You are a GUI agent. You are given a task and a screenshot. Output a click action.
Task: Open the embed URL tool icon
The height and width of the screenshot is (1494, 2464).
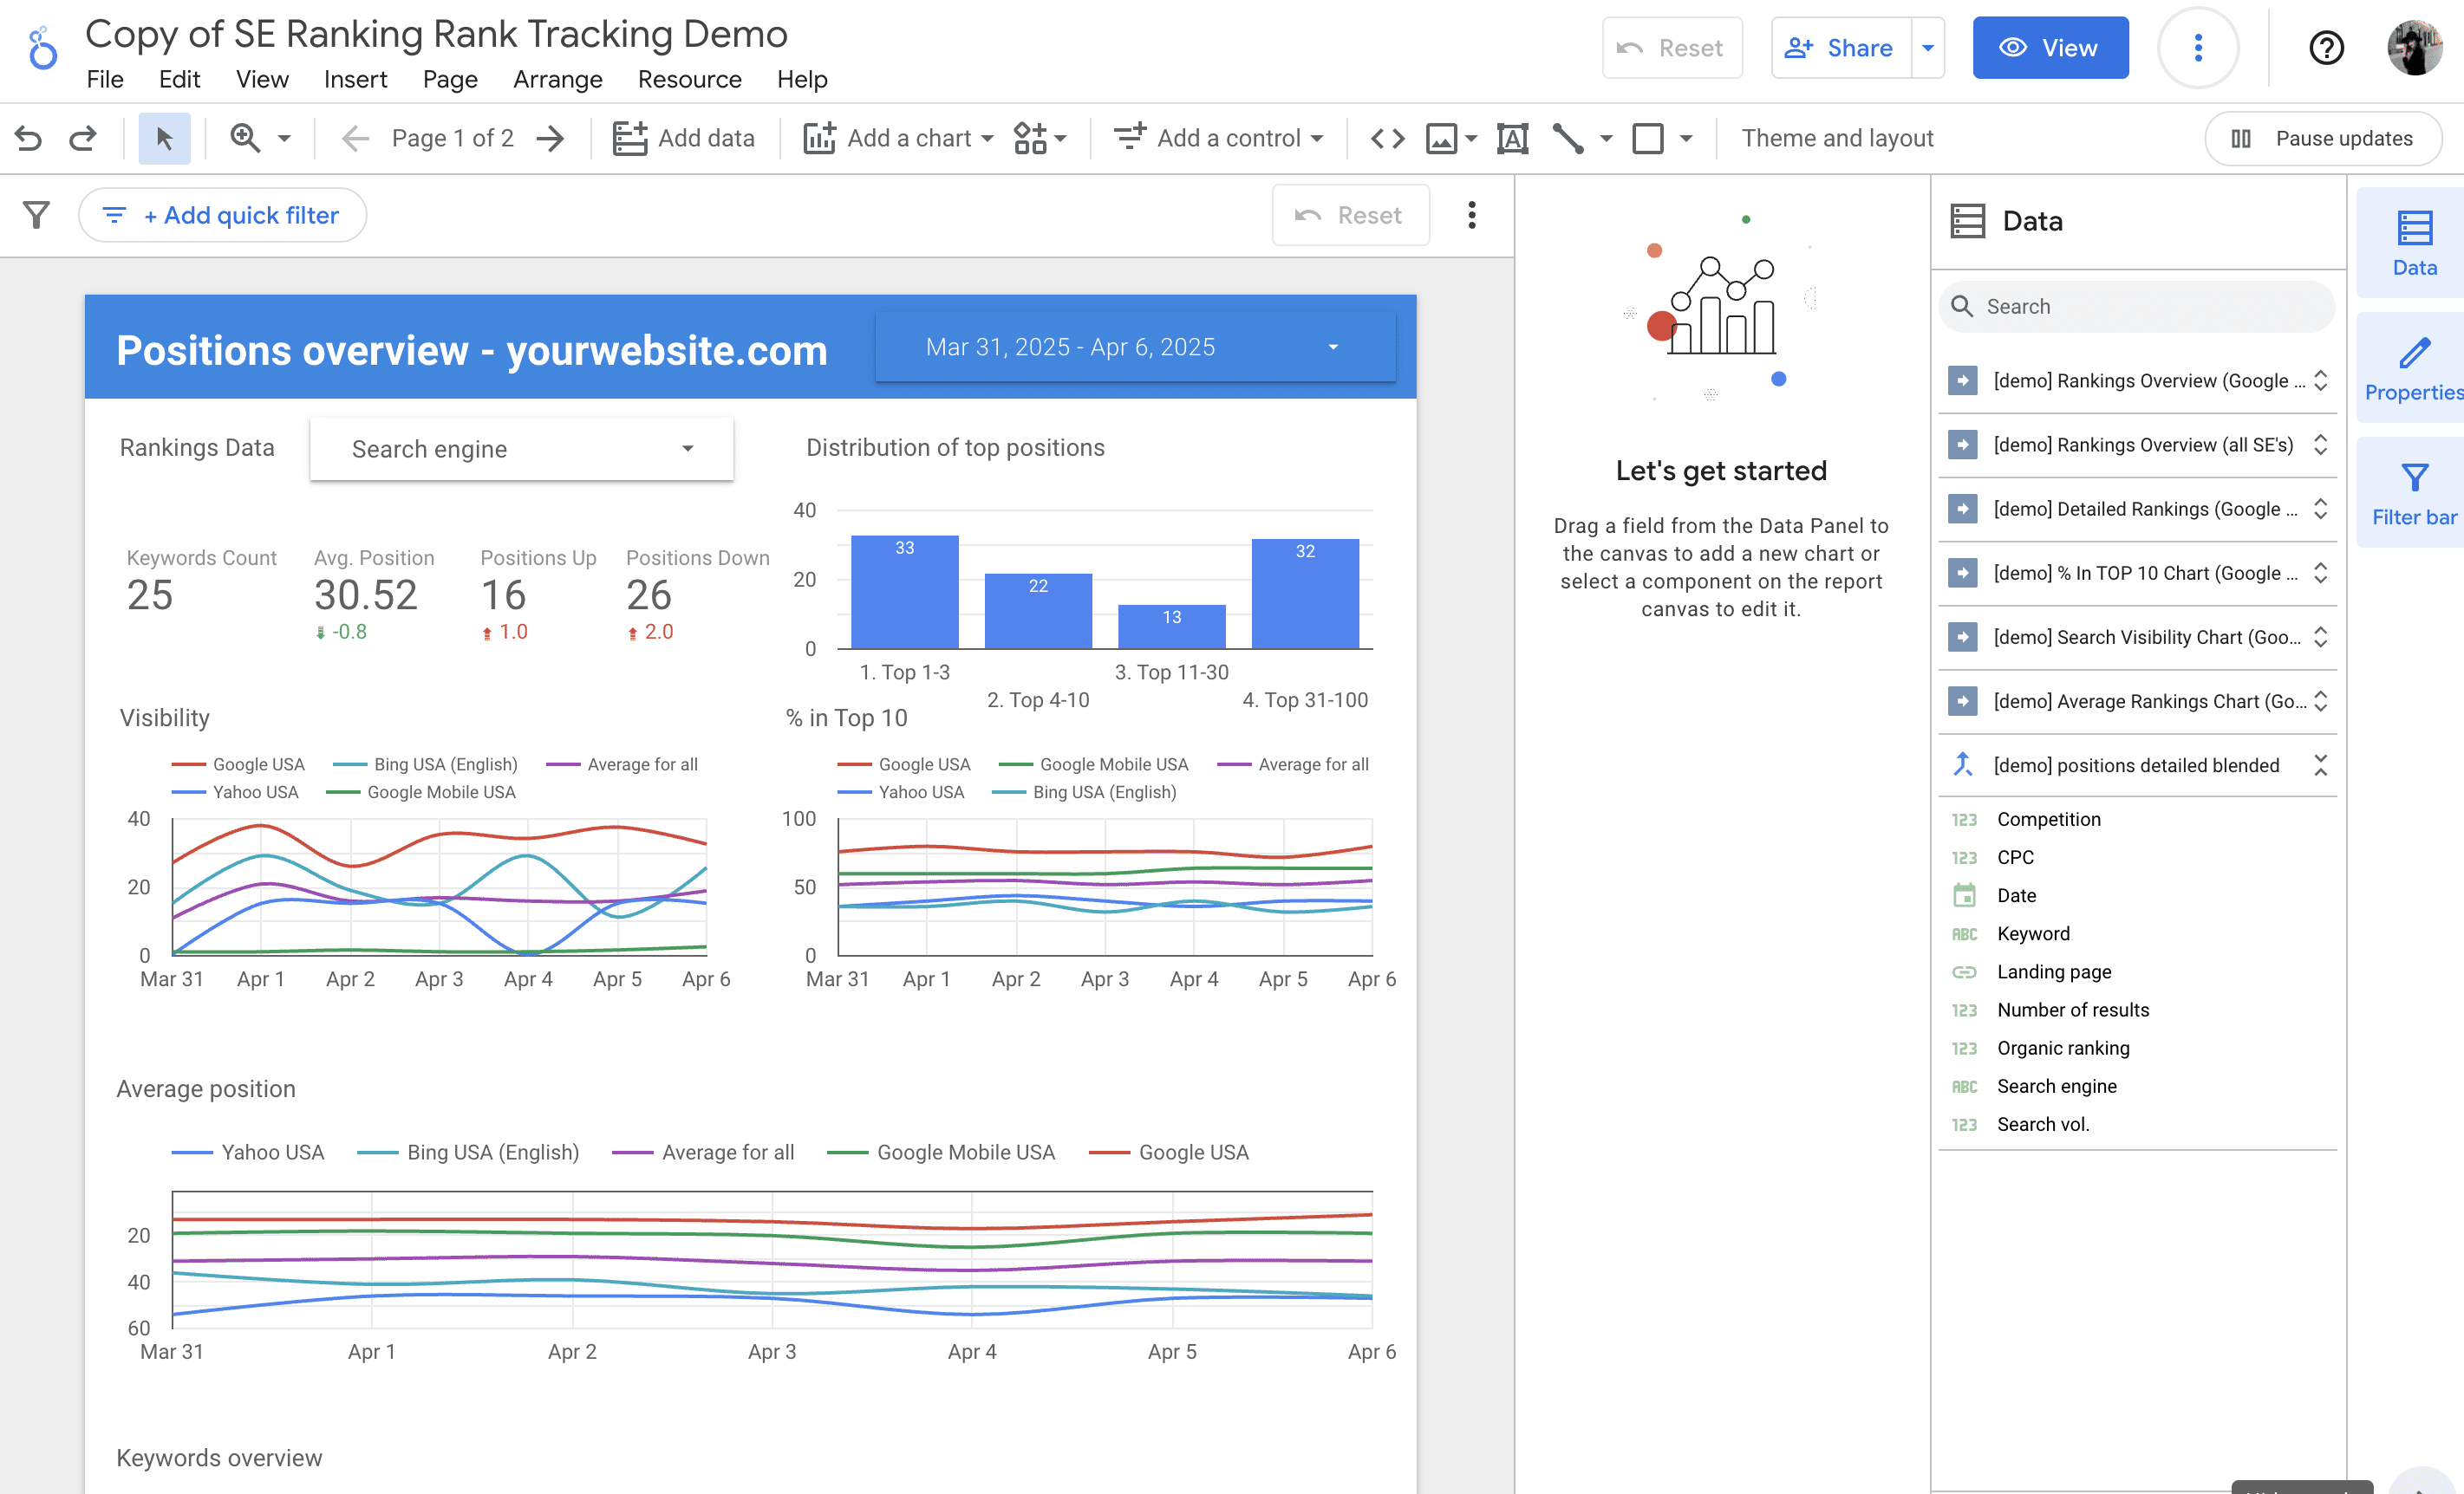pyautogui.click(x=1387, y=138)
